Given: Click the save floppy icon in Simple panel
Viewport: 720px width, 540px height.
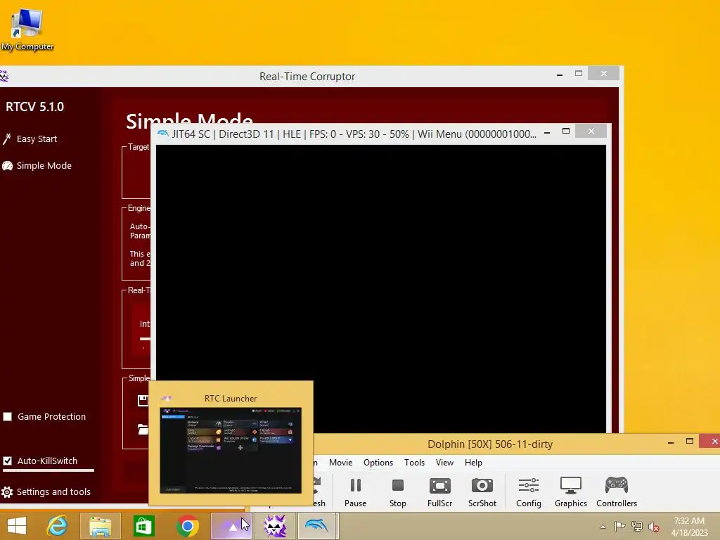Looking at the screenshot, I should point(143,400).
